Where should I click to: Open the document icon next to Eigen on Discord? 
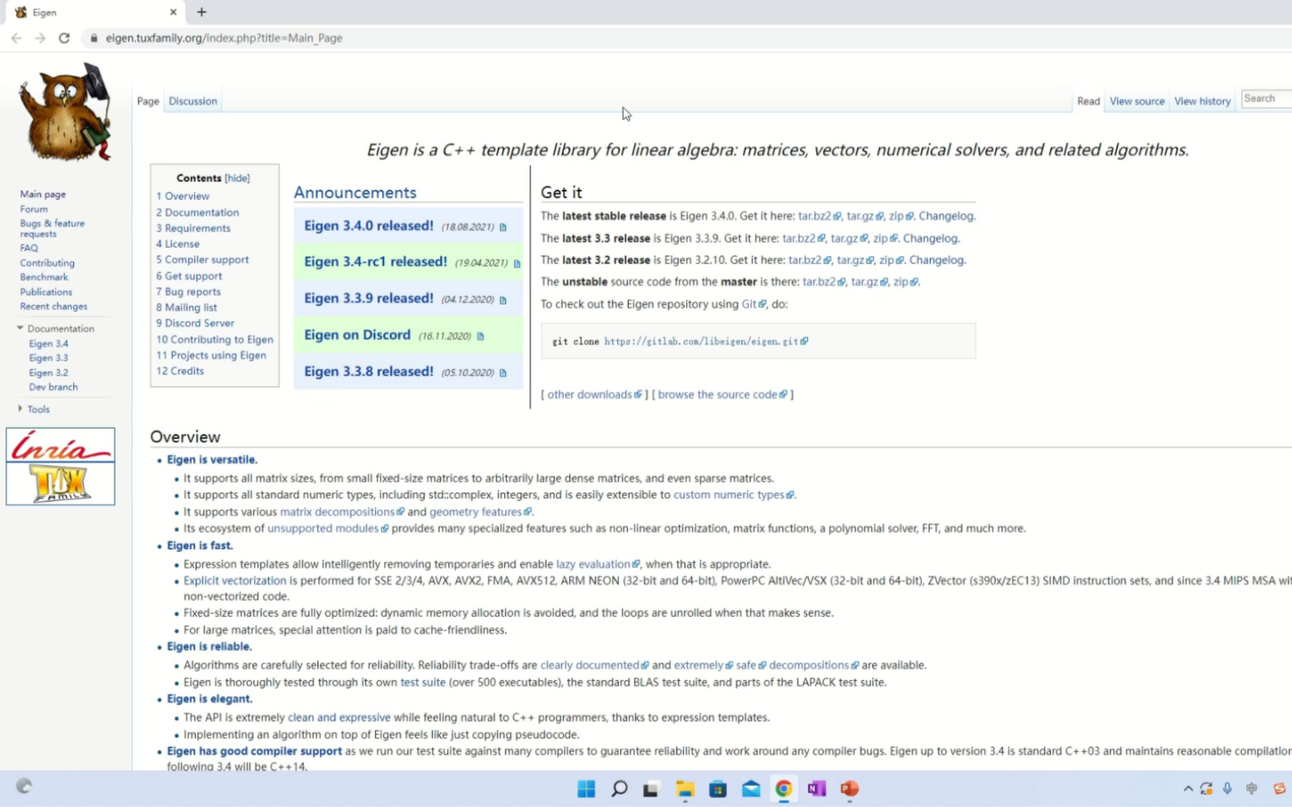pyautogui.click(x=481, y=336)
